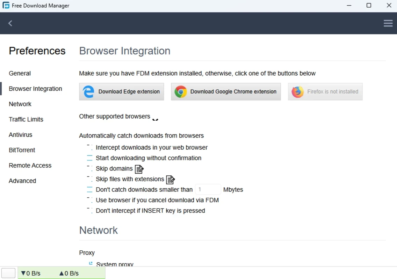Enable Start downloading without confirmation
The height and width of the screenshot is (279, 397).
coord(90,158)
